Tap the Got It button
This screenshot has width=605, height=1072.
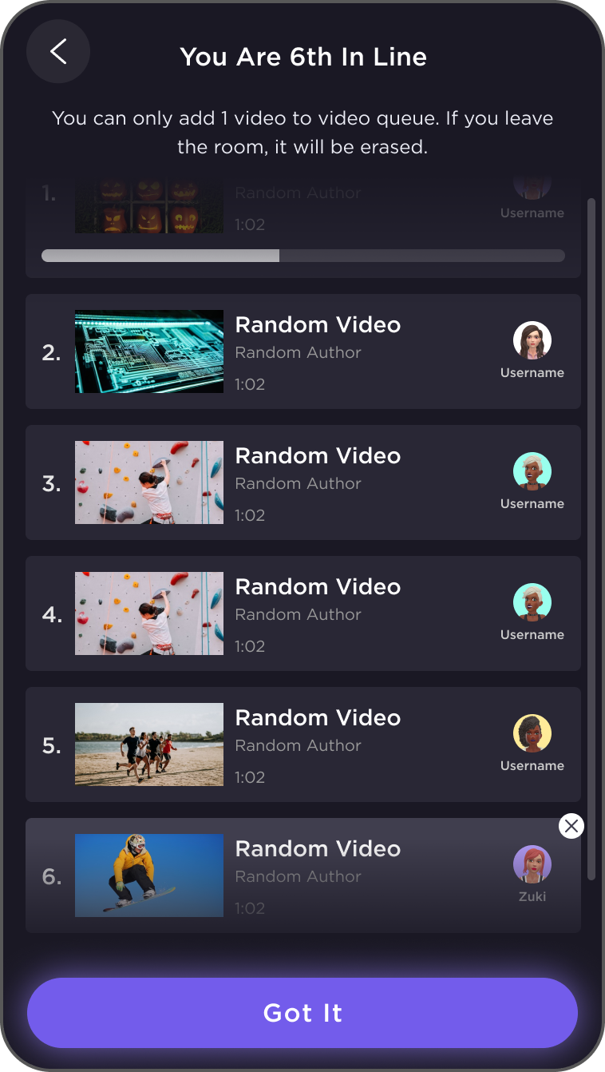(302, 1013)
